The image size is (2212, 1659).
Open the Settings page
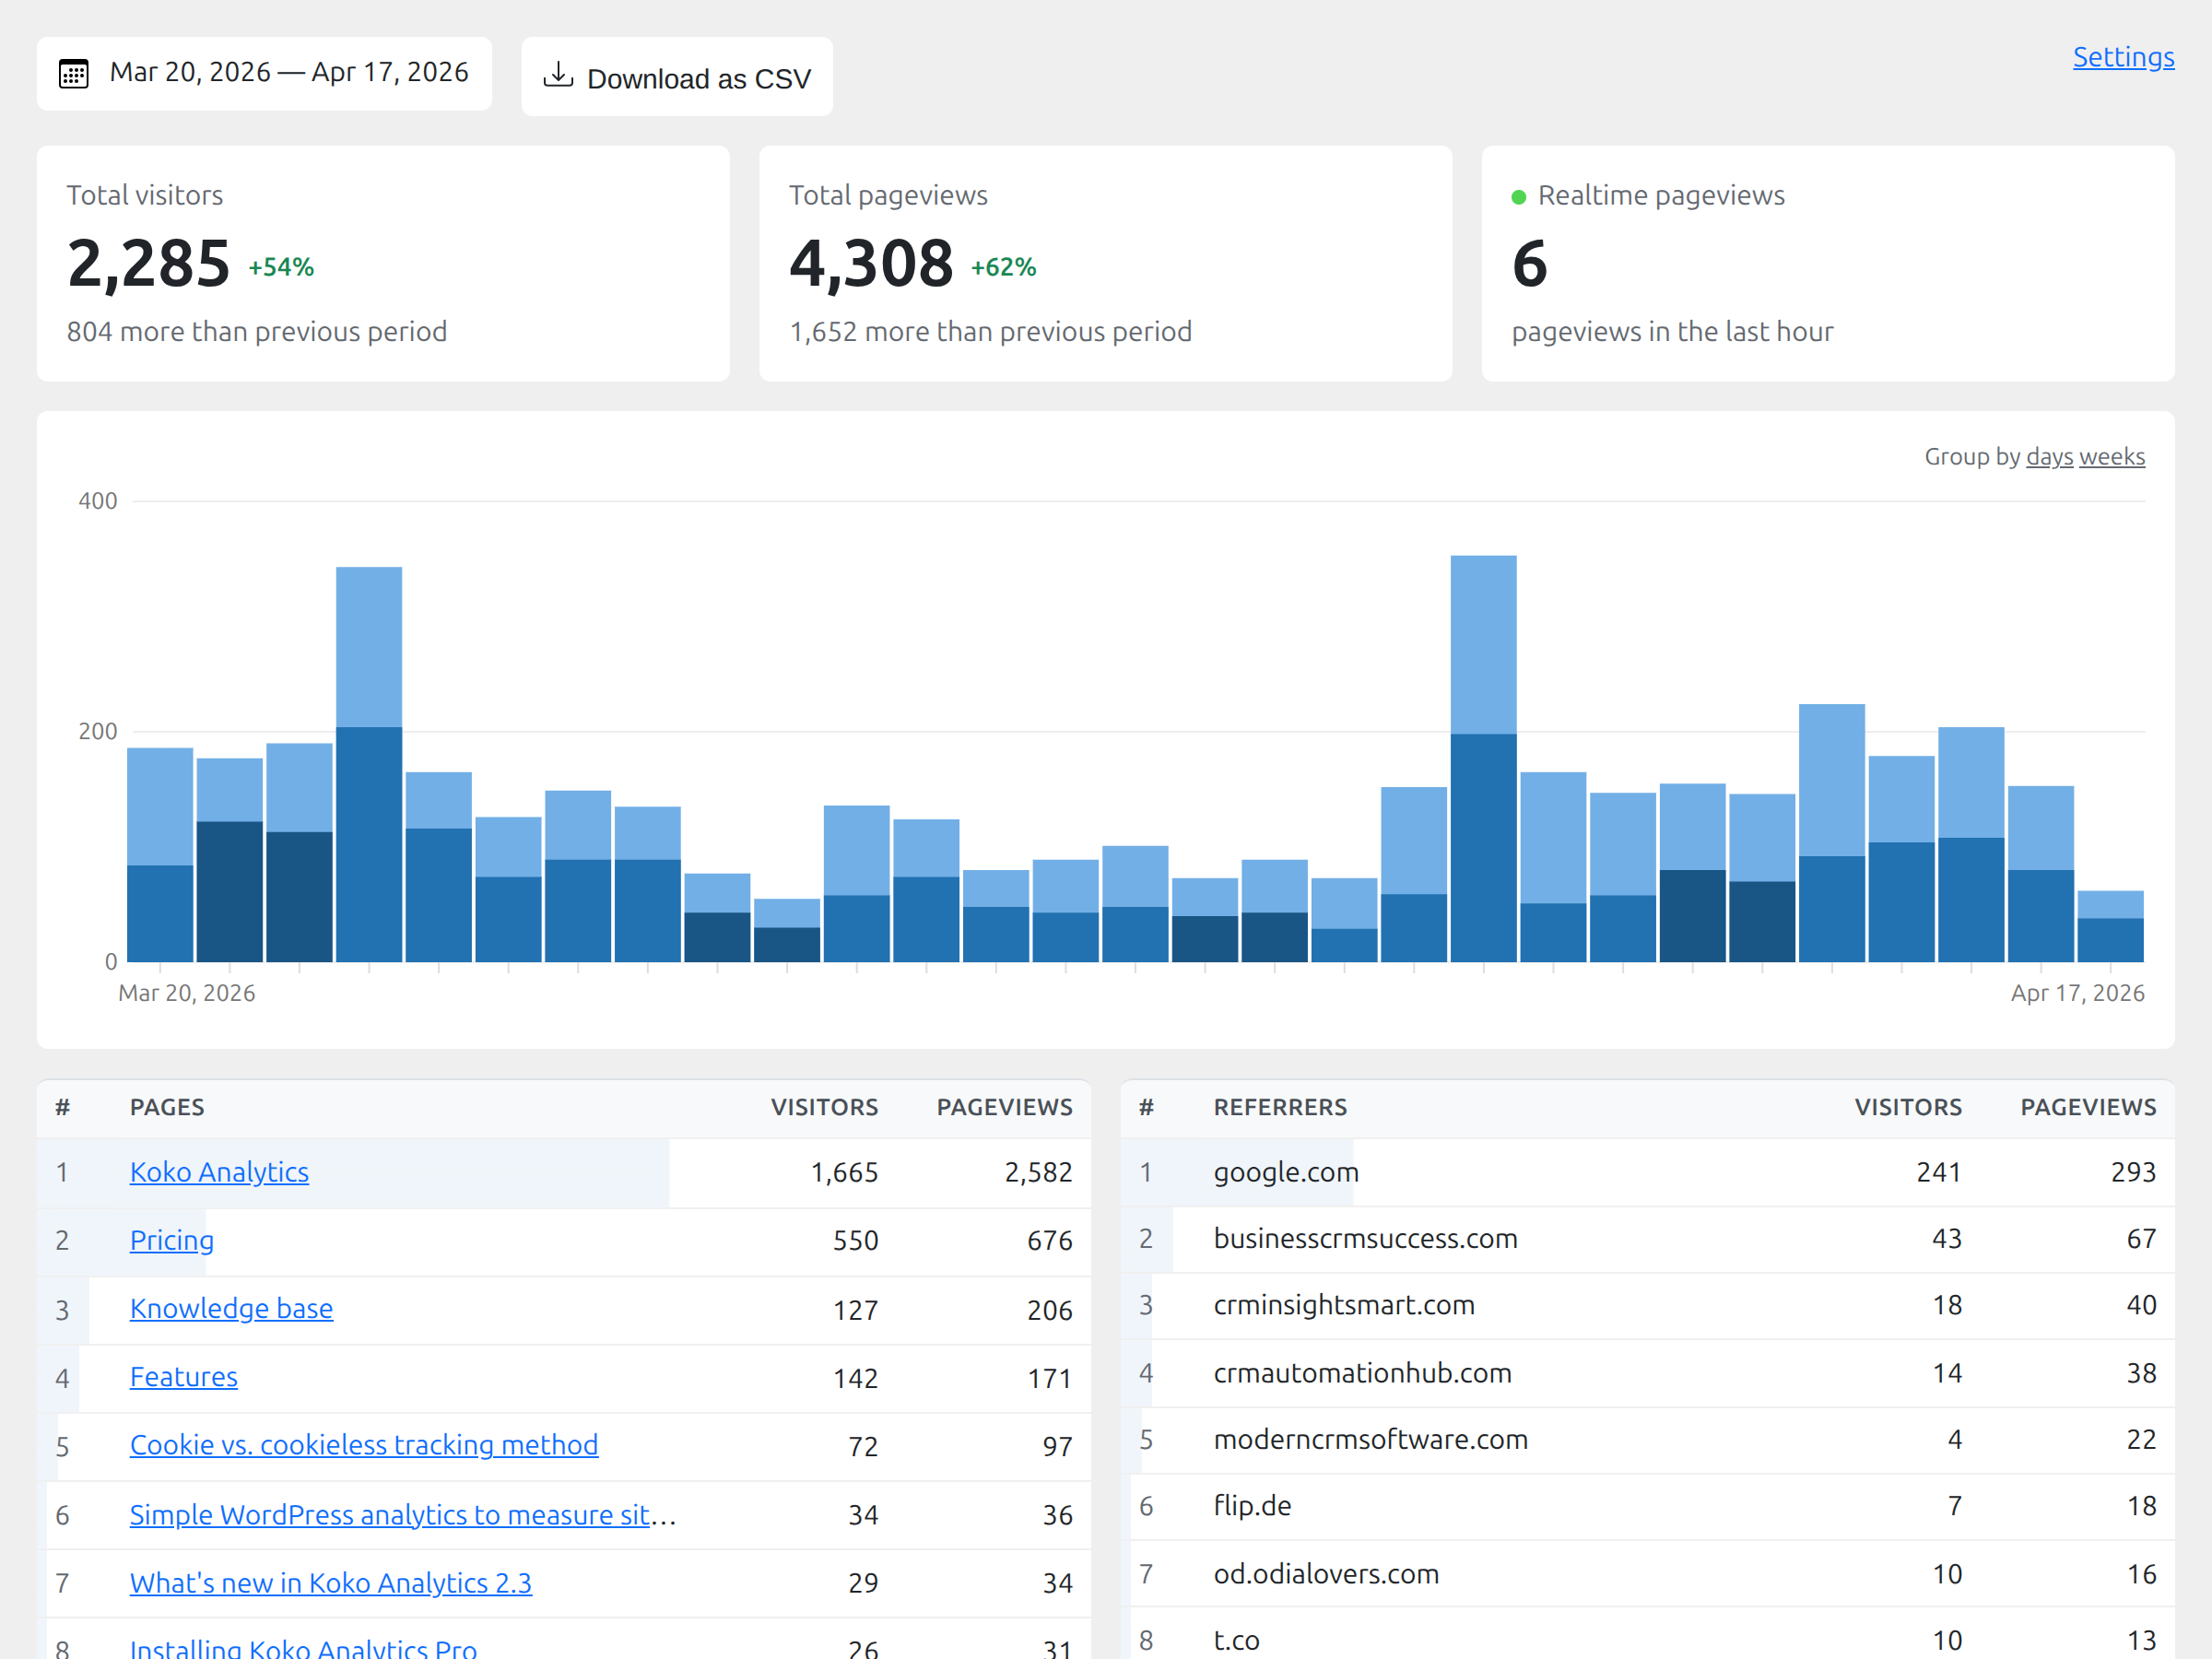[x=2123, y=57]
